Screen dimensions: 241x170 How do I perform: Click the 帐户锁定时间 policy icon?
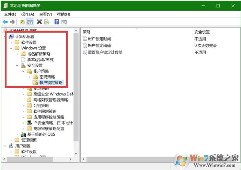[85, 39]
